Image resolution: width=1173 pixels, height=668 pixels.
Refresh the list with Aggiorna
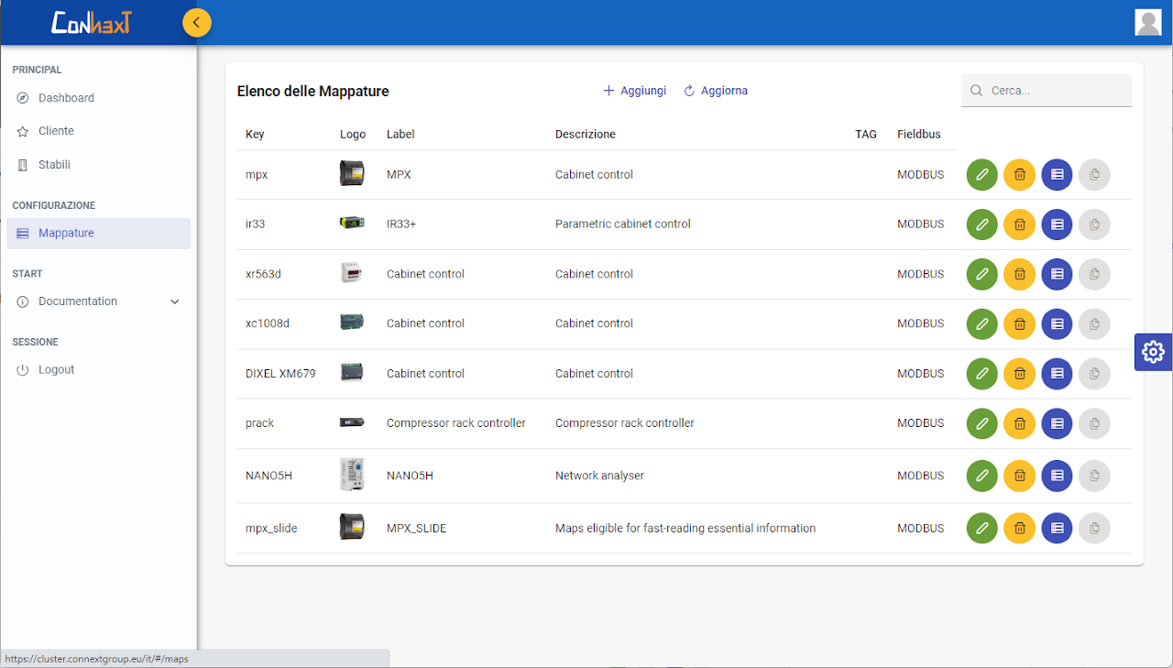click(x=715, y=91)
